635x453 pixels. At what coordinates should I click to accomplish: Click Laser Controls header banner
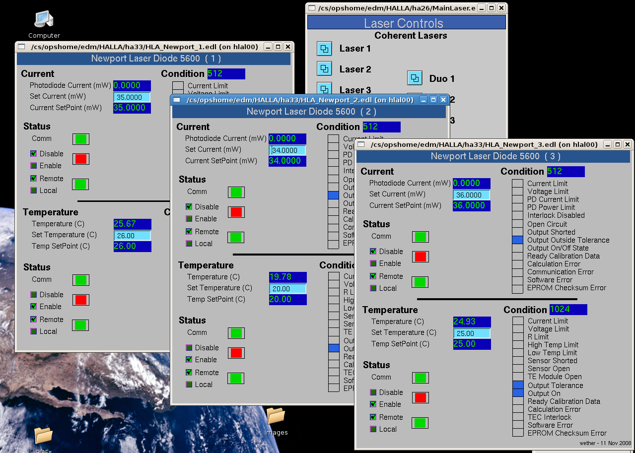click(x=407, y=22)
